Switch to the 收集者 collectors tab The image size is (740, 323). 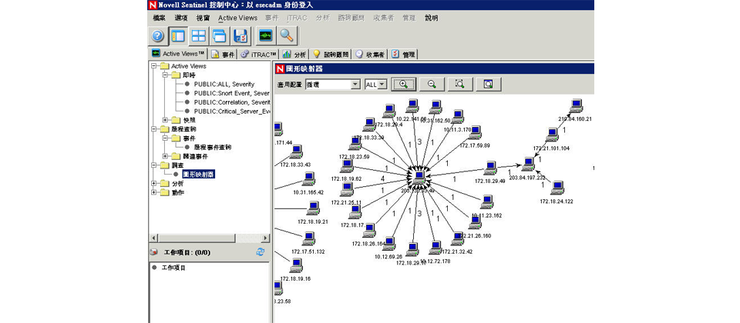coord(369,54)
